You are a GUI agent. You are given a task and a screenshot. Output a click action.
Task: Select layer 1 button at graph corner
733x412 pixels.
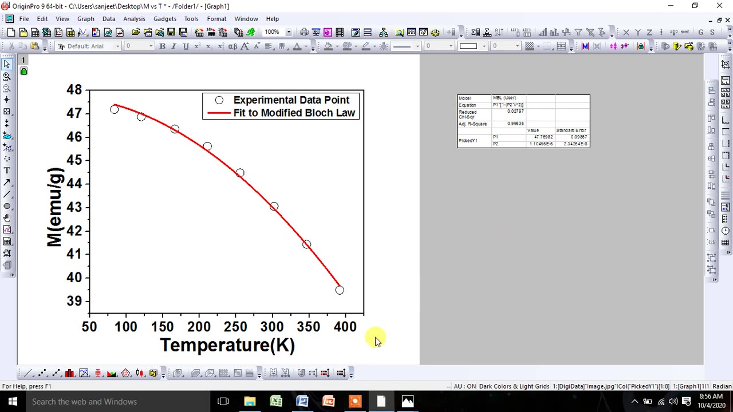[x=23, y=60]
